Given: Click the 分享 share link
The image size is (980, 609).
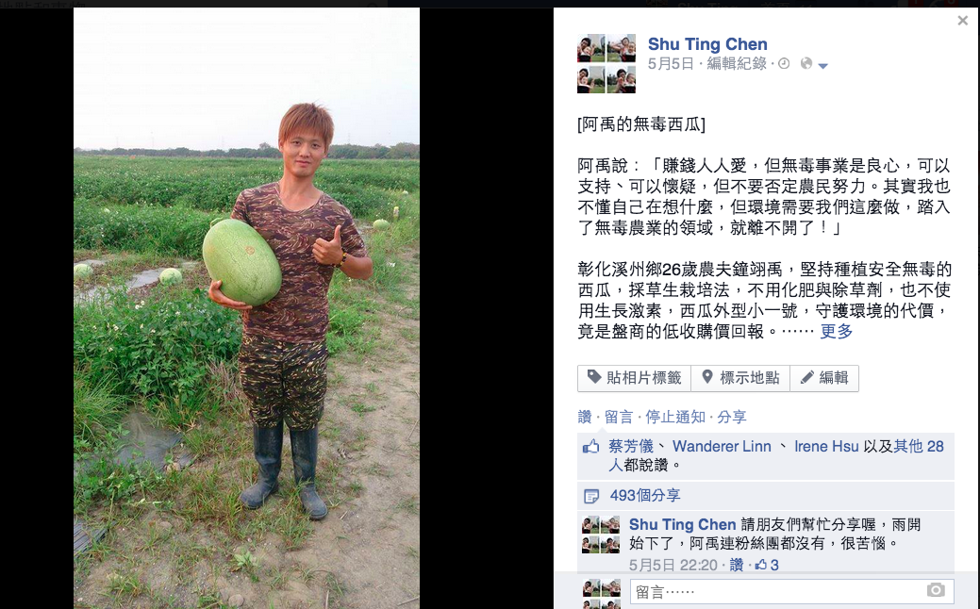Looking at the screenshot, I should 731,417.
